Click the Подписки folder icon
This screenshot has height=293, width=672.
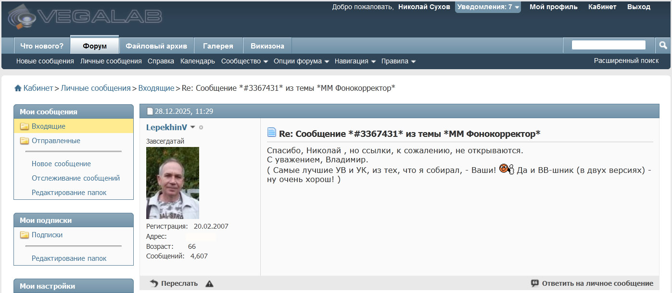(x=24, y=235)
